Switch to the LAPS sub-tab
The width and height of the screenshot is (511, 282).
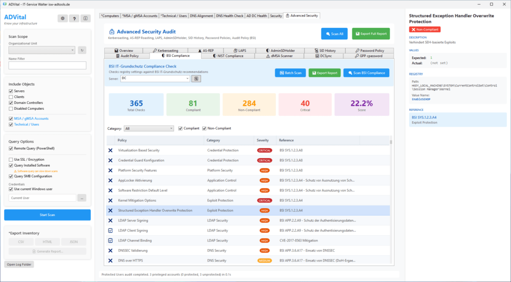(239, 50)
